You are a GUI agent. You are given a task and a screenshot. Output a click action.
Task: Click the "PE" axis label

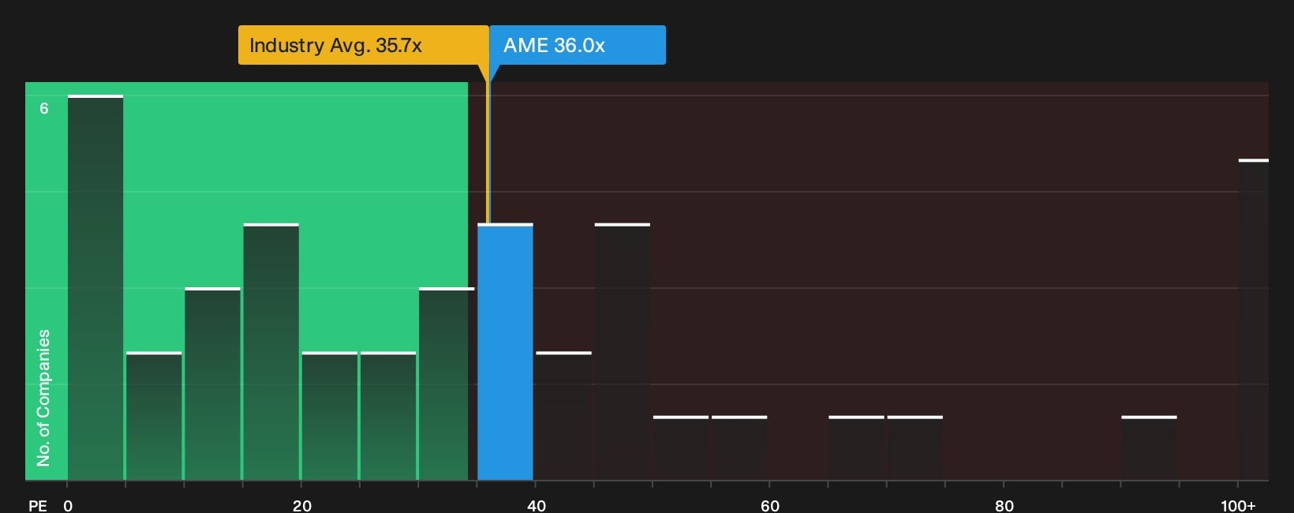click(x=38, y=505)
